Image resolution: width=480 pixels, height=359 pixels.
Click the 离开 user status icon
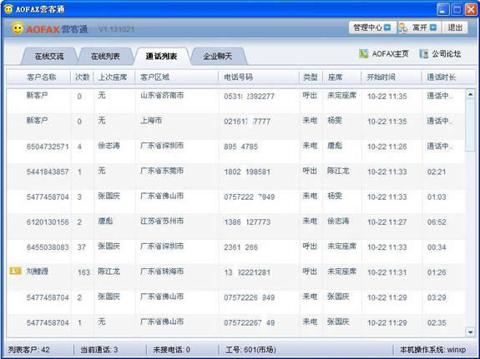click(403, 27)
